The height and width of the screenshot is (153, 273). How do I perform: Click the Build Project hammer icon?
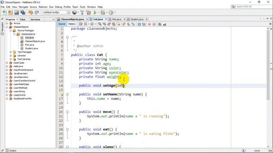pyautogui.click(x=82, y=12)
